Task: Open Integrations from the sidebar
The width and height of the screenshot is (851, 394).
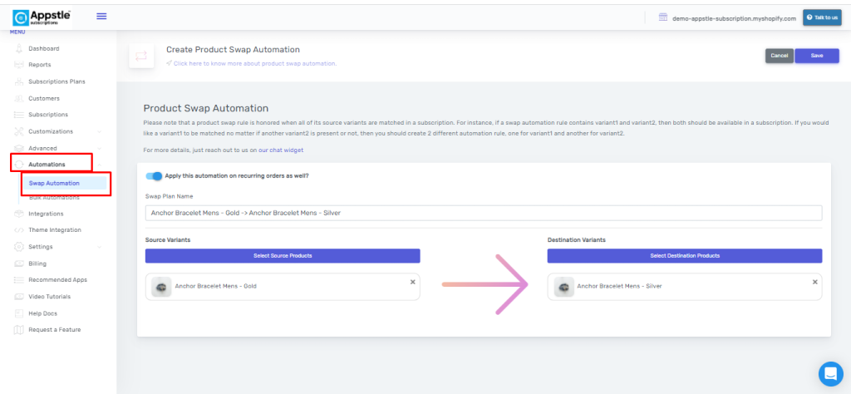Action: (x=47, y=214)
